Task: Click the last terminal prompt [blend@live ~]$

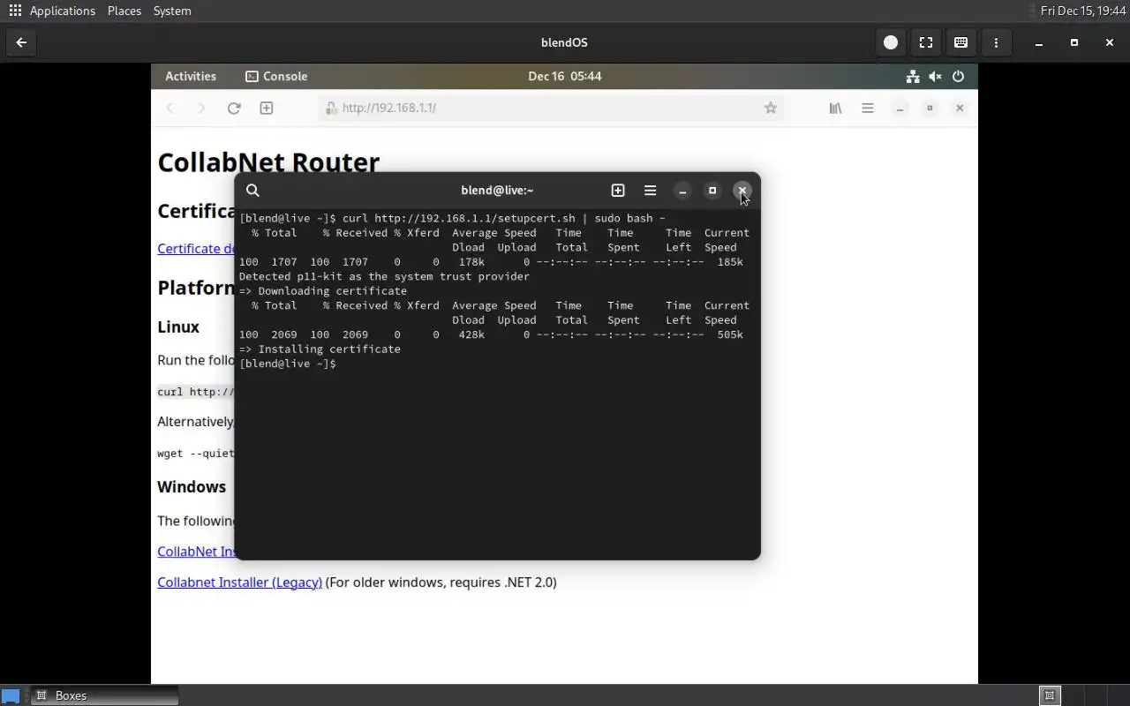Action: coord(288,364)
